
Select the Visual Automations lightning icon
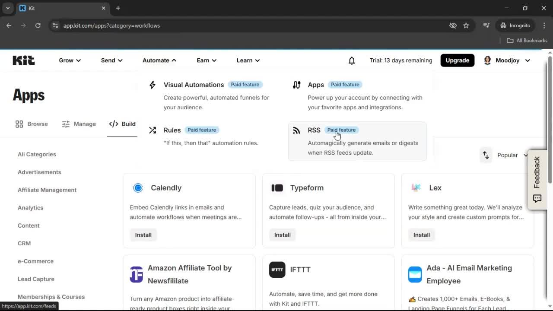(153, 85)
